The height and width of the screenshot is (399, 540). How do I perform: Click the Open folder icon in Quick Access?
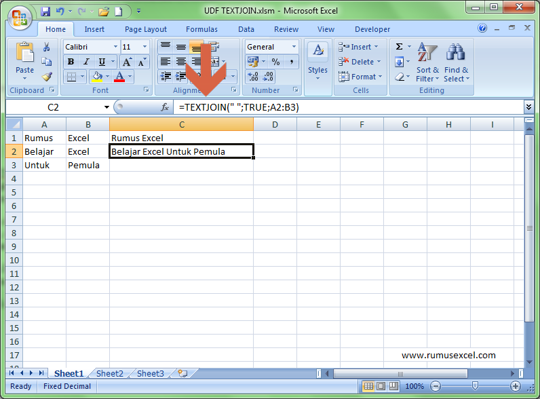tap(104, 12)
